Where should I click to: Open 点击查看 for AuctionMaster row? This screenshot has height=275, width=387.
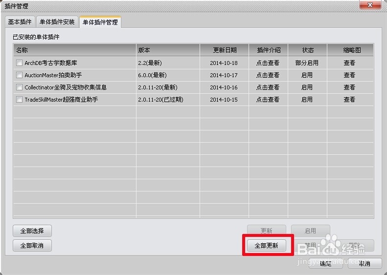(x=268, y=75)
